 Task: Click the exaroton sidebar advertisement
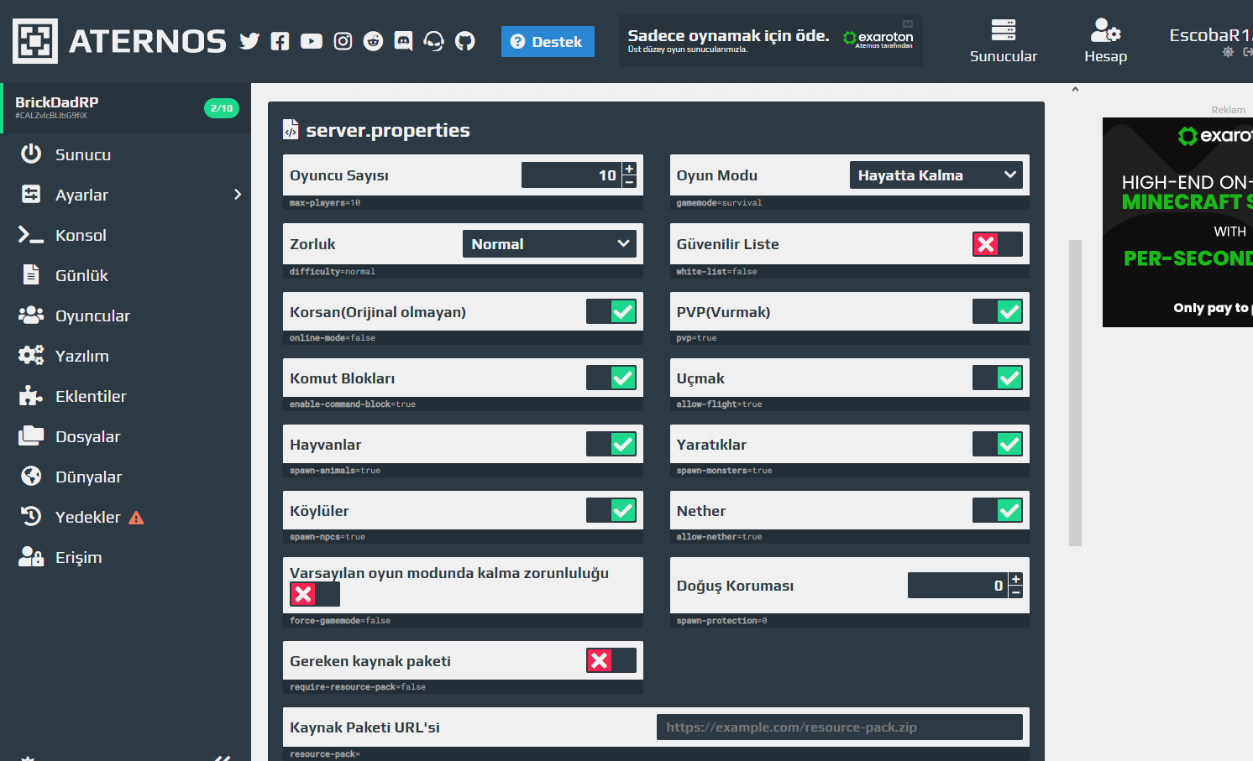click(1177, 222)
